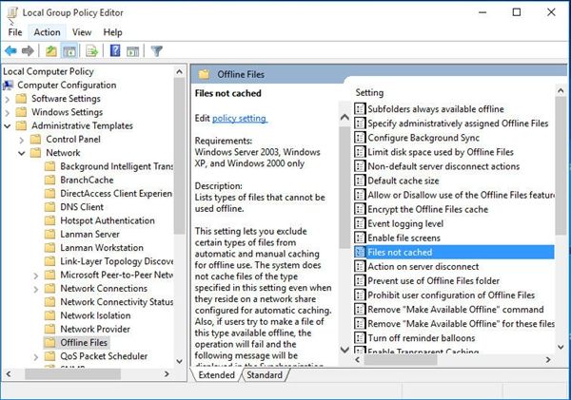Switch to the Extended tab
The image size is (571, 400).
[x=216, y=375]
